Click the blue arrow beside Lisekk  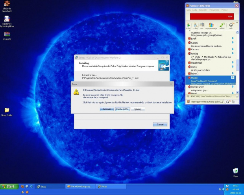click(233, 66)
